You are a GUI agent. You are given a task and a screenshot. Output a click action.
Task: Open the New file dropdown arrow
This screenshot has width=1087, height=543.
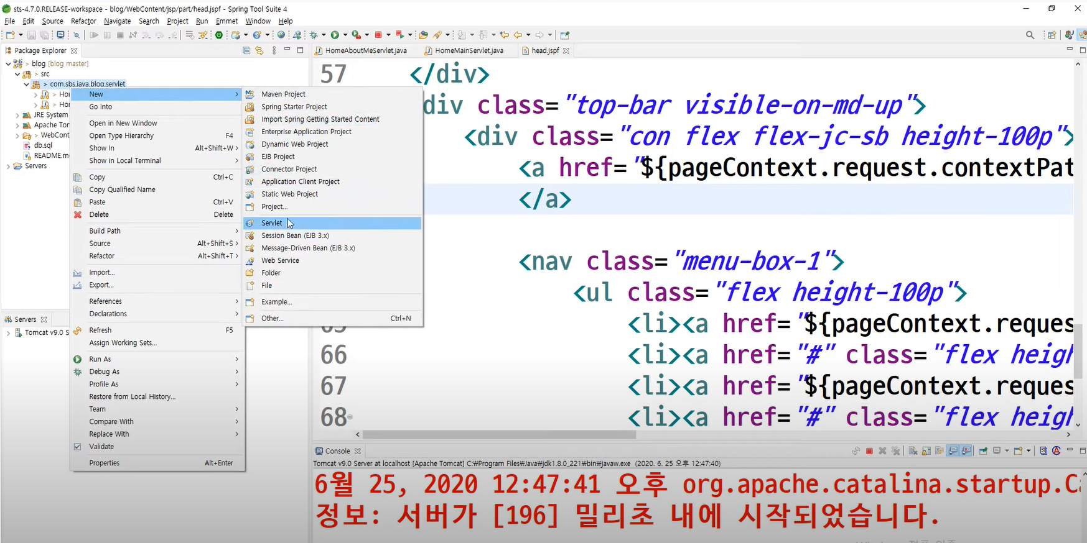(x=21, y=35)
